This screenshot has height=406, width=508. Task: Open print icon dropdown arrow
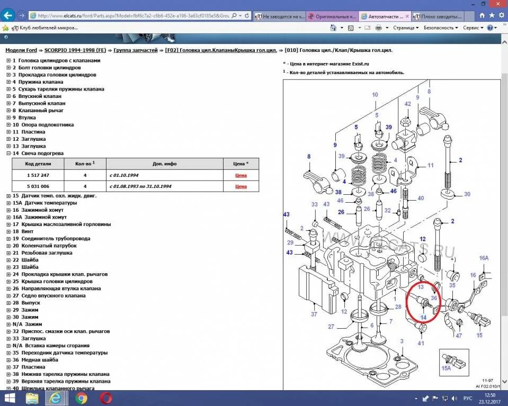(x=387, y=28)
